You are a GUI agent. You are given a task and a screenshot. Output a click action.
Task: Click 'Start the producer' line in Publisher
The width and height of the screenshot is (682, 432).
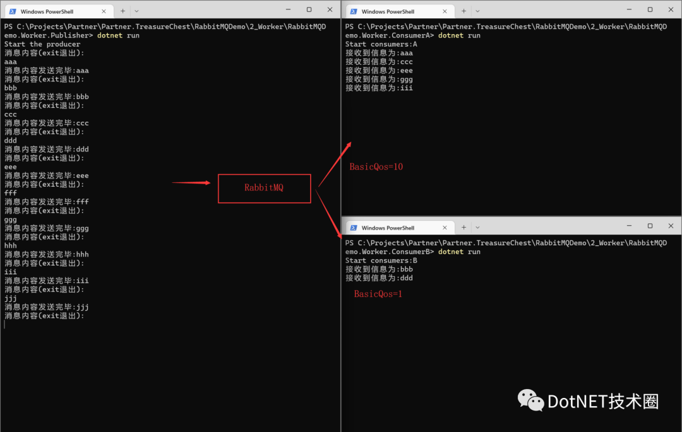click(x=42, y=44)
